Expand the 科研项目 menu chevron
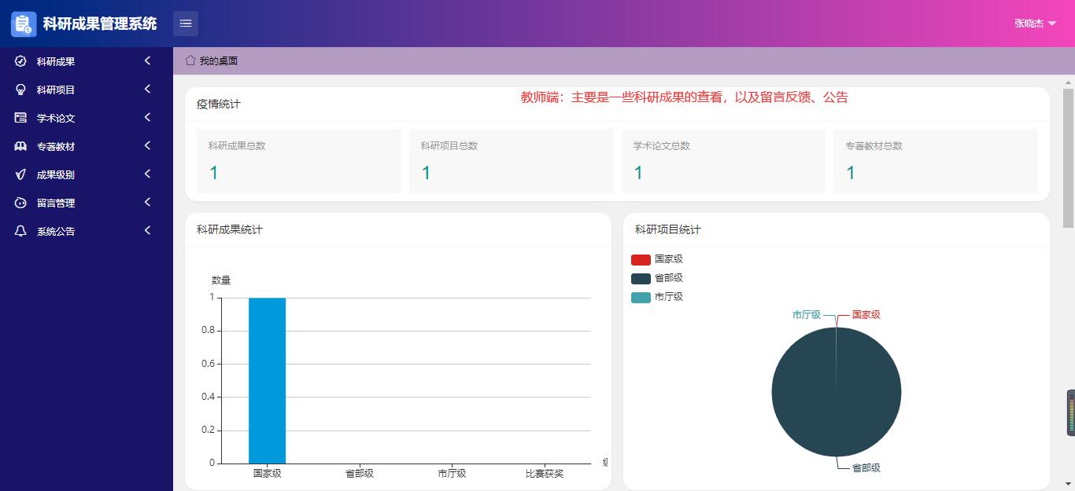The image size is (1075, 491). pos(147,89)
